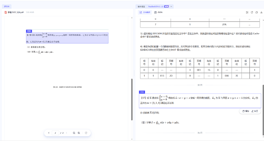Click the copy-all icon in the result toolbar
The height and width of the screenshot is (141, 264).
tap(257, 13)
